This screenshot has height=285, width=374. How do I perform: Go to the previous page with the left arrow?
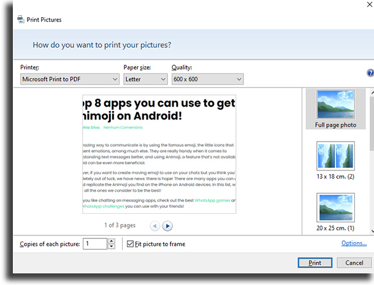[155, 226]
